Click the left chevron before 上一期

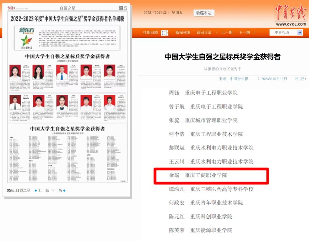click(217, 33)
